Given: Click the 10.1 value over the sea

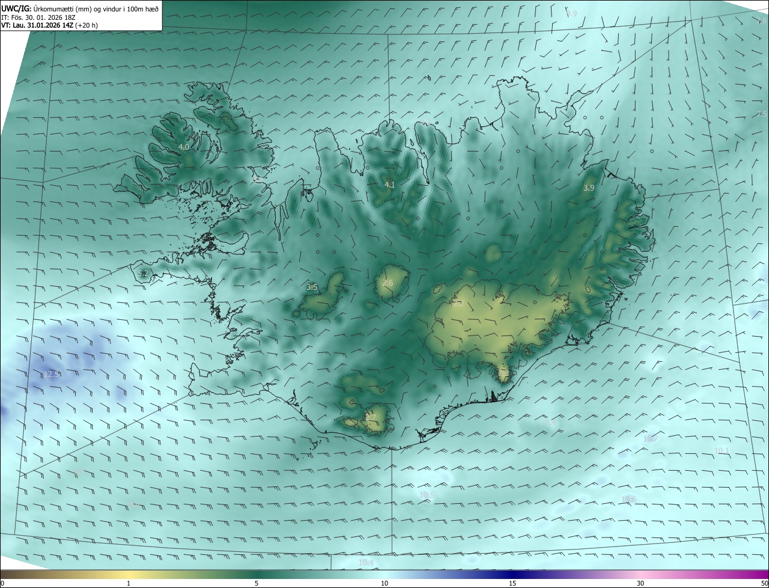Looking at the screenshot, I should point(722,450).
